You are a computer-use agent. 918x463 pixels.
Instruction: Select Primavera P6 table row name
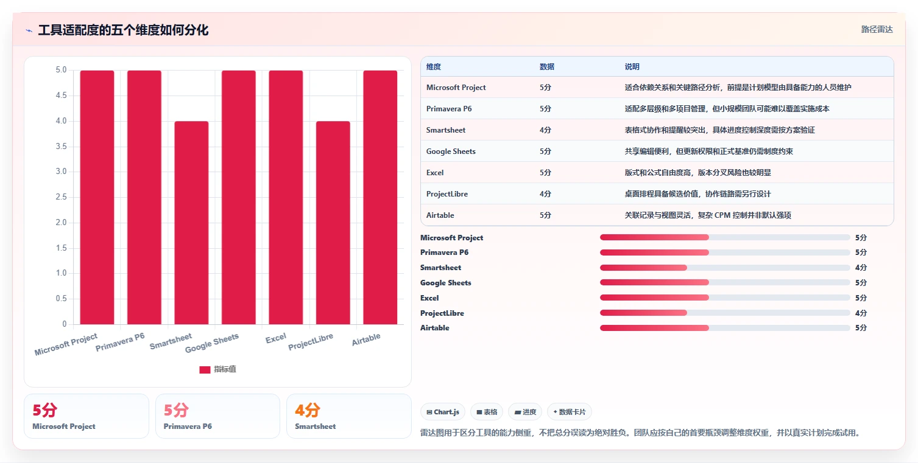point(450,109)
